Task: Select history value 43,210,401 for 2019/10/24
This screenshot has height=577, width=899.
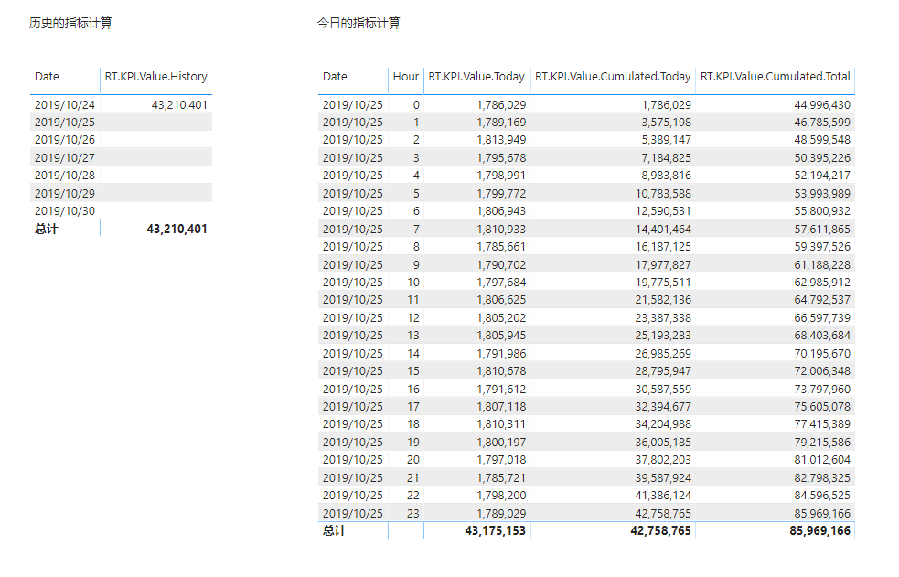Action: coord(179,105)
